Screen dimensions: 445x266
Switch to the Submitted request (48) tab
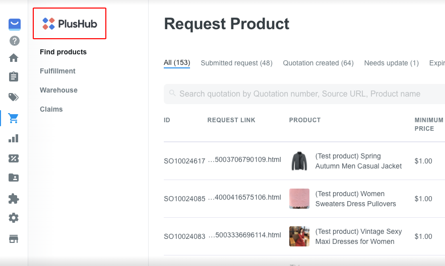pos(236,63)
